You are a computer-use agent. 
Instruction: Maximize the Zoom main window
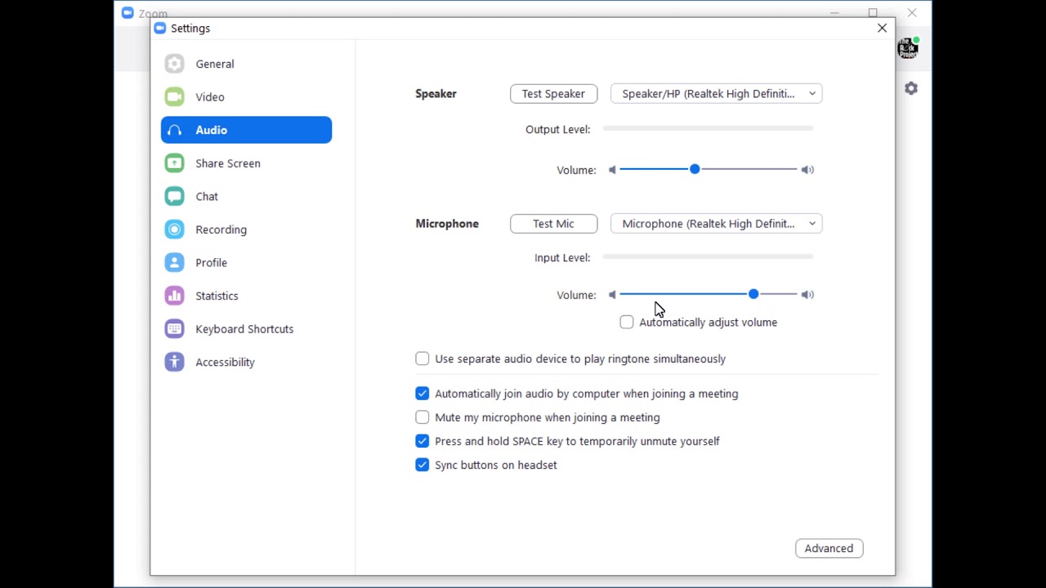873,12
